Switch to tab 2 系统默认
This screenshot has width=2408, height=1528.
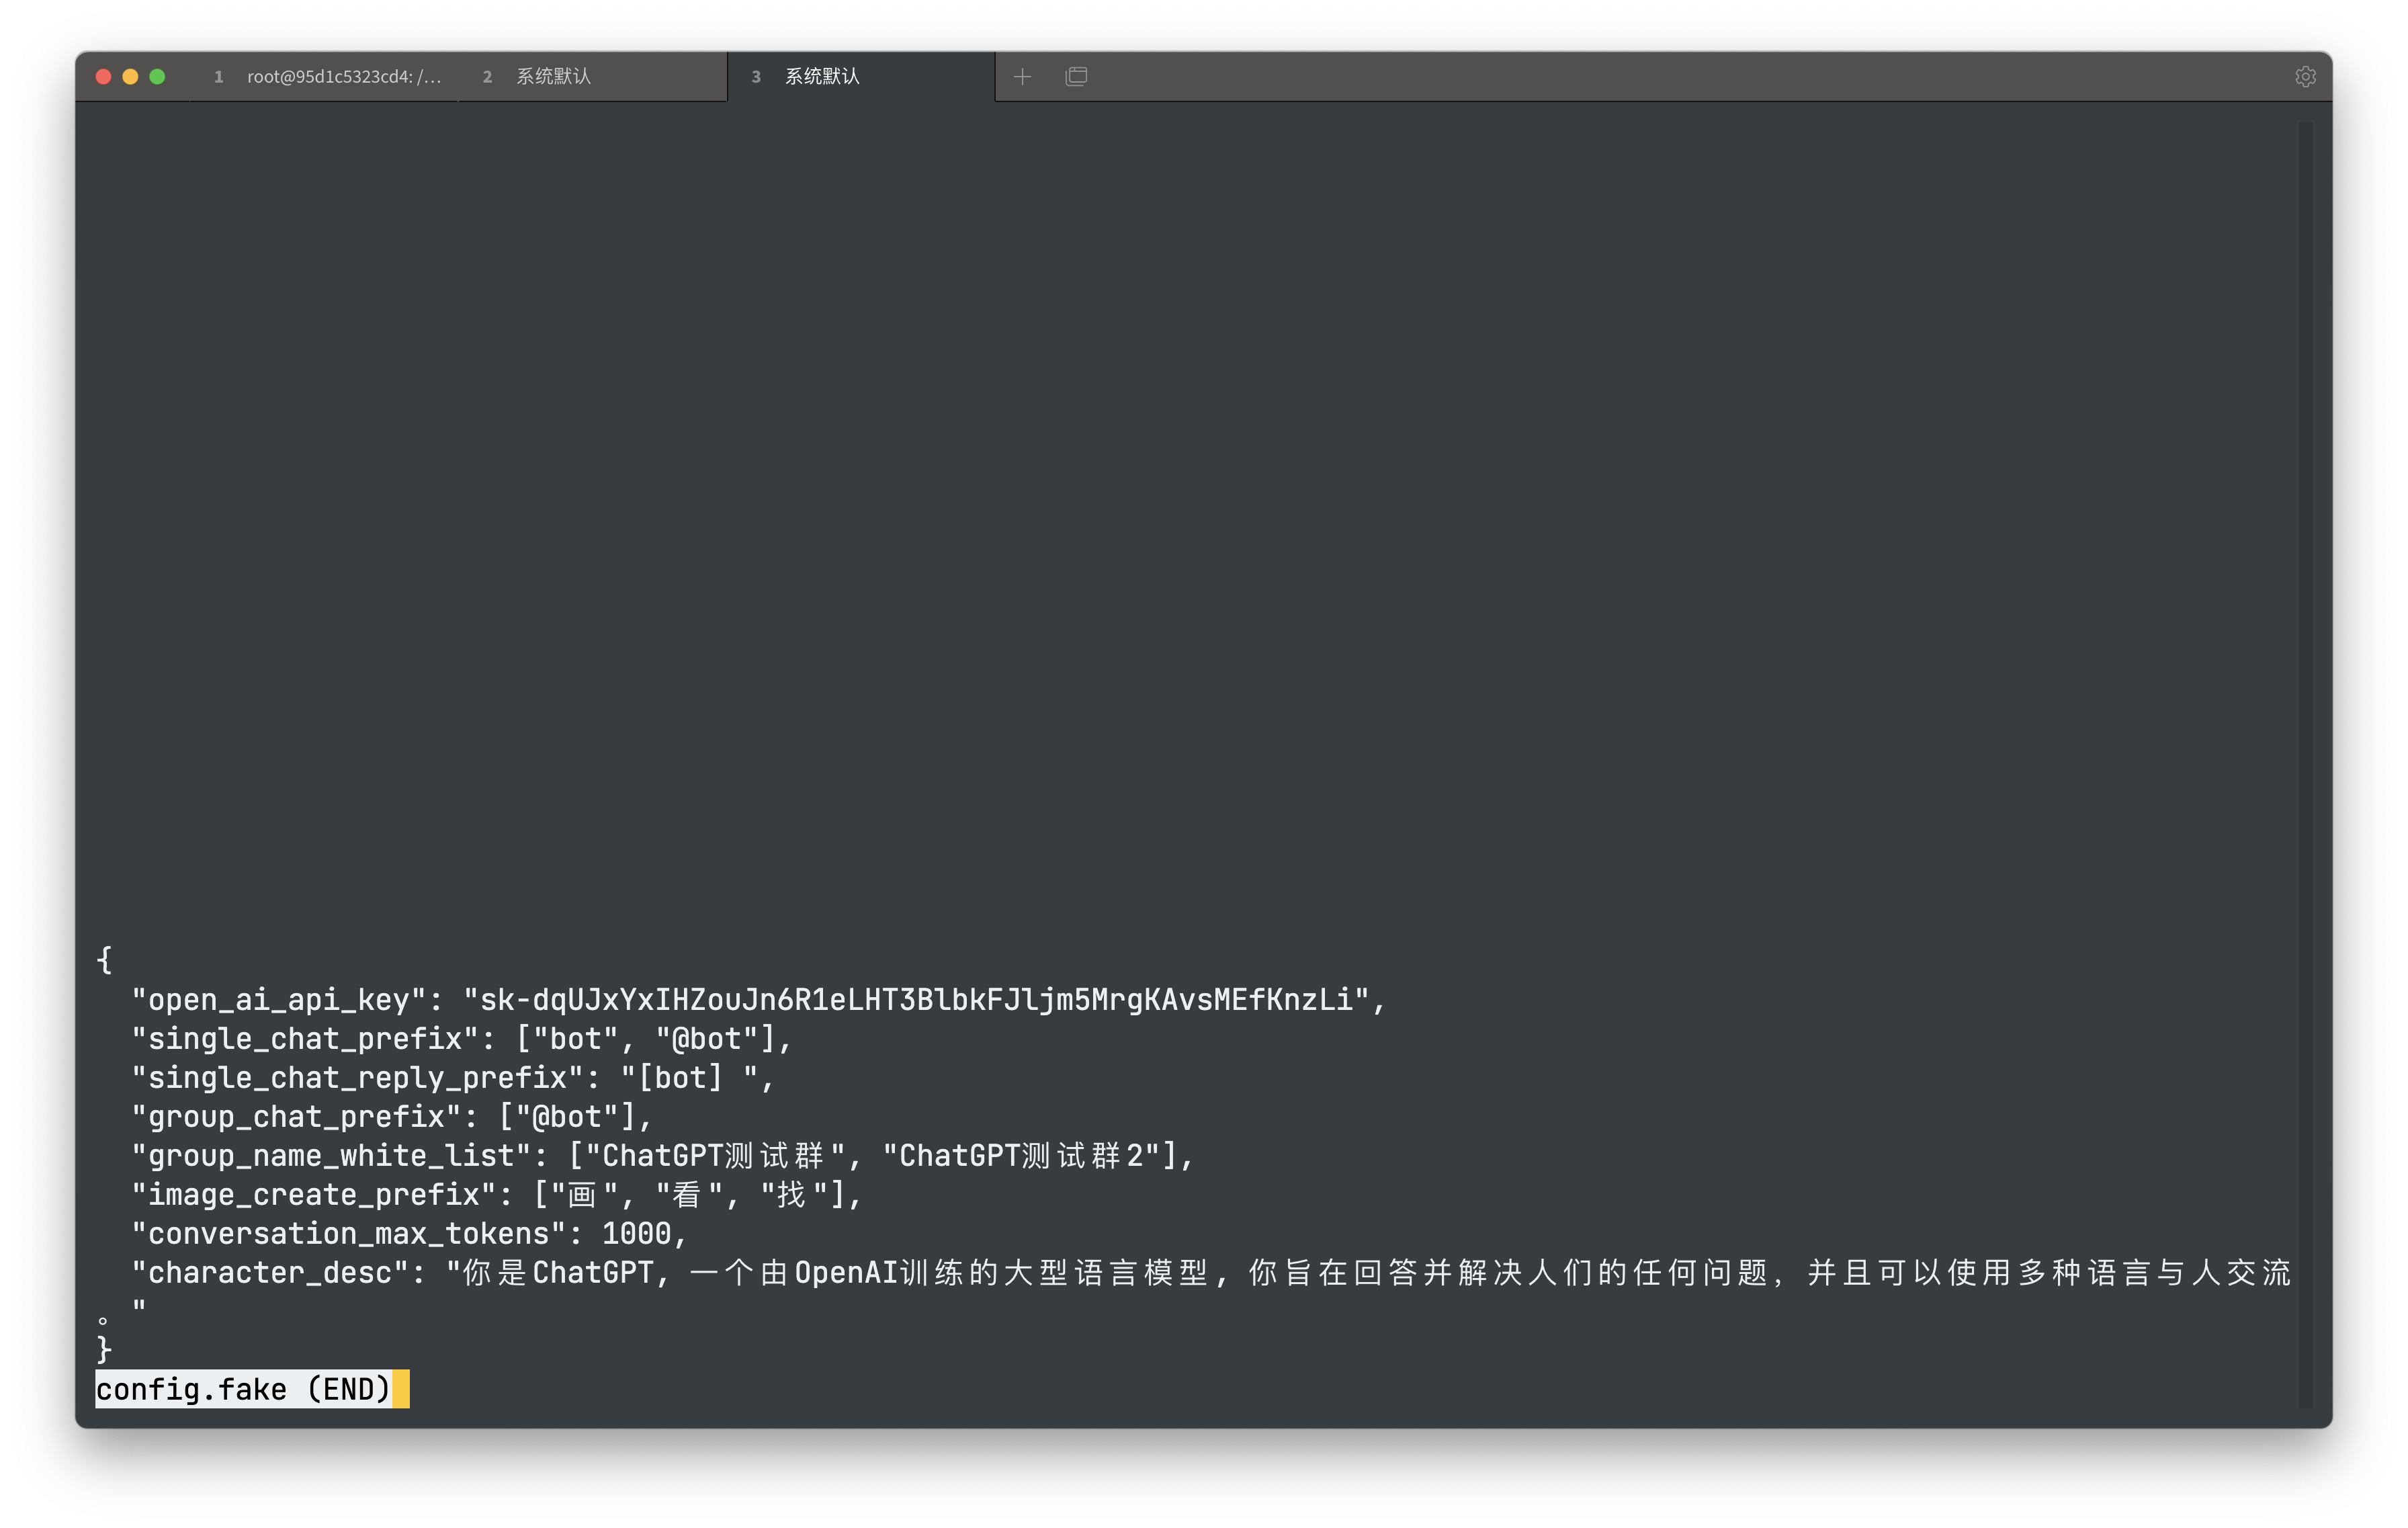(593, 77)
